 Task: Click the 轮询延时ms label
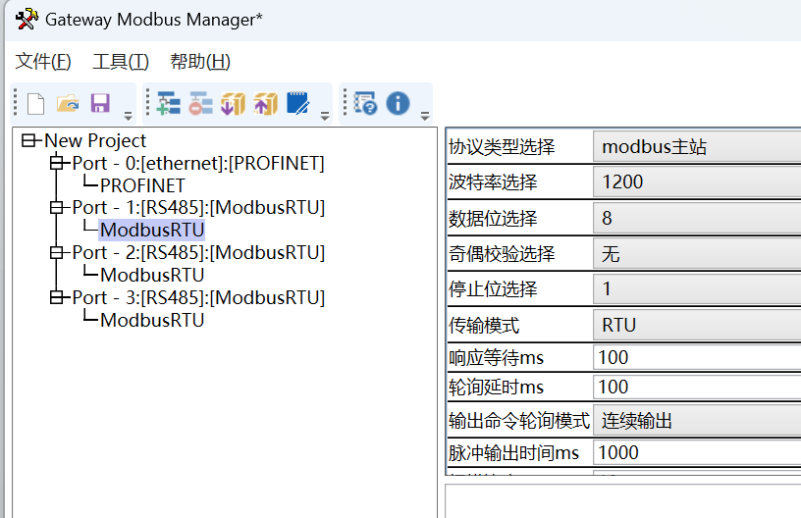(x=496, y=387)
